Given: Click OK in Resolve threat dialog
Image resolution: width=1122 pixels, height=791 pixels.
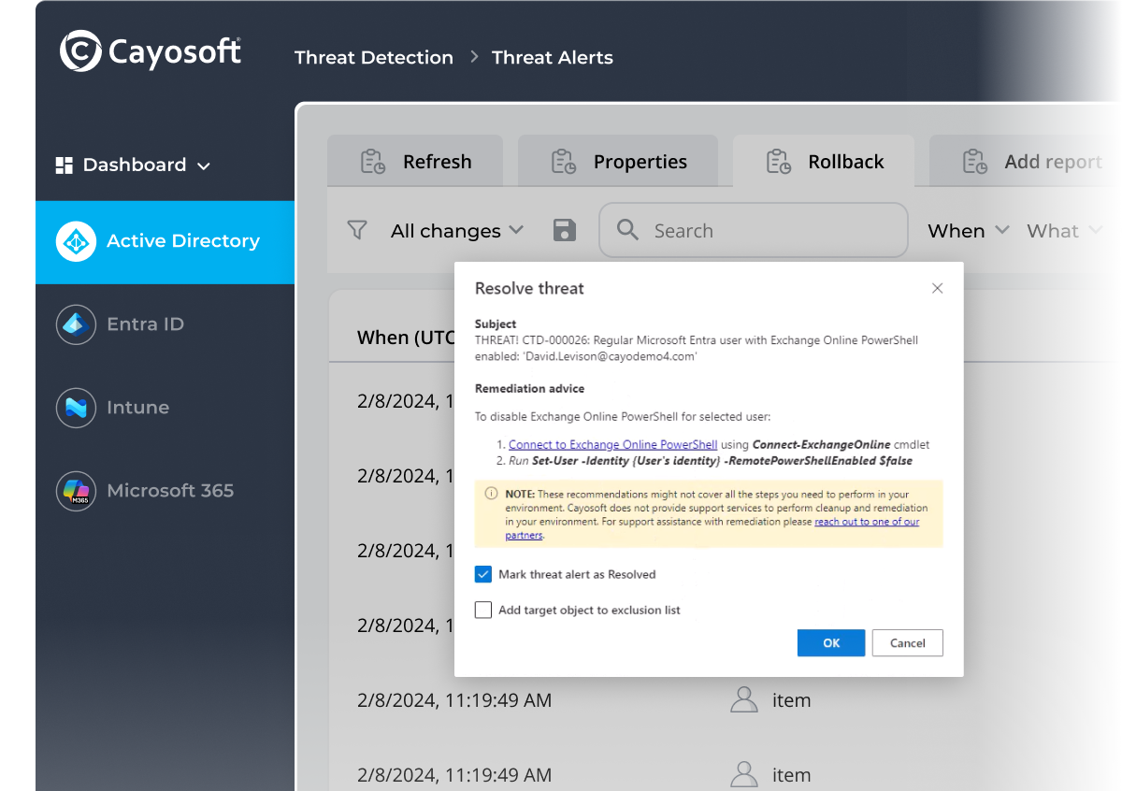Looking at the screenshot, I should (x=831, y=642).
